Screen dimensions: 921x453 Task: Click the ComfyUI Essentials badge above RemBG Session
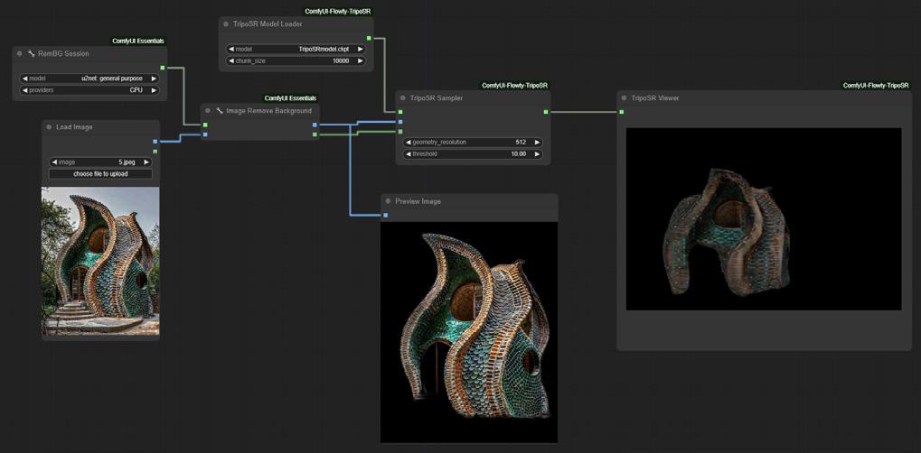click(138, 42)
